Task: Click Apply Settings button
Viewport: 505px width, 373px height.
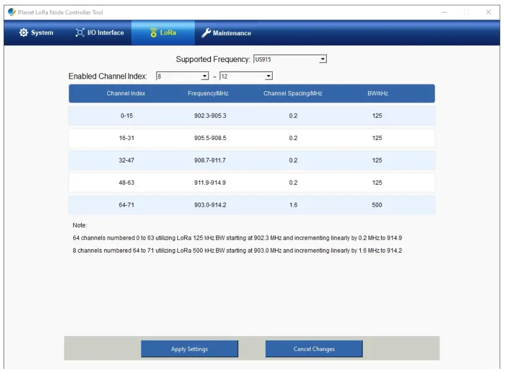Action: [x=189, y=349]
